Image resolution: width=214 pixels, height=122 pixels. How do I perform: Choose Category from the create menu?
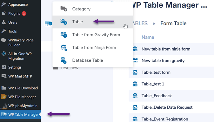point(93,9)
